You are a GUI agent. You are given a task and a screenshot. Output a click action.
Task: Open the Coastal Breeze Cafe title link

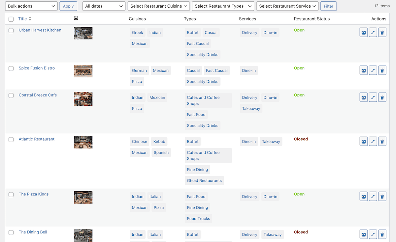coord(38,95)
